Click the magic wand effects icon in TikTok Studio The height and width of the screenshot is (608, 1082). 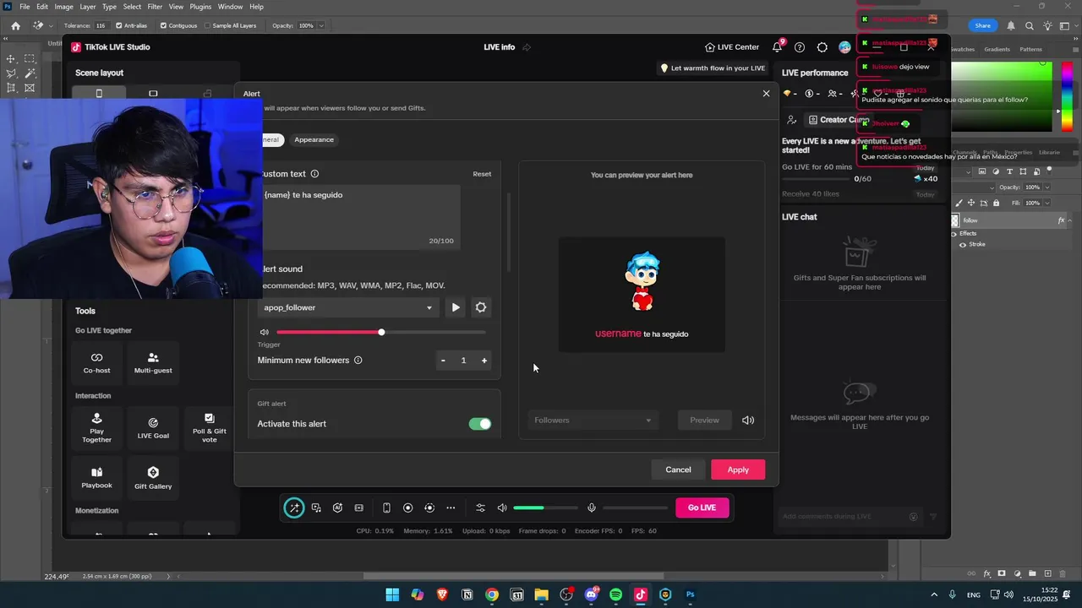coord(293,508)
